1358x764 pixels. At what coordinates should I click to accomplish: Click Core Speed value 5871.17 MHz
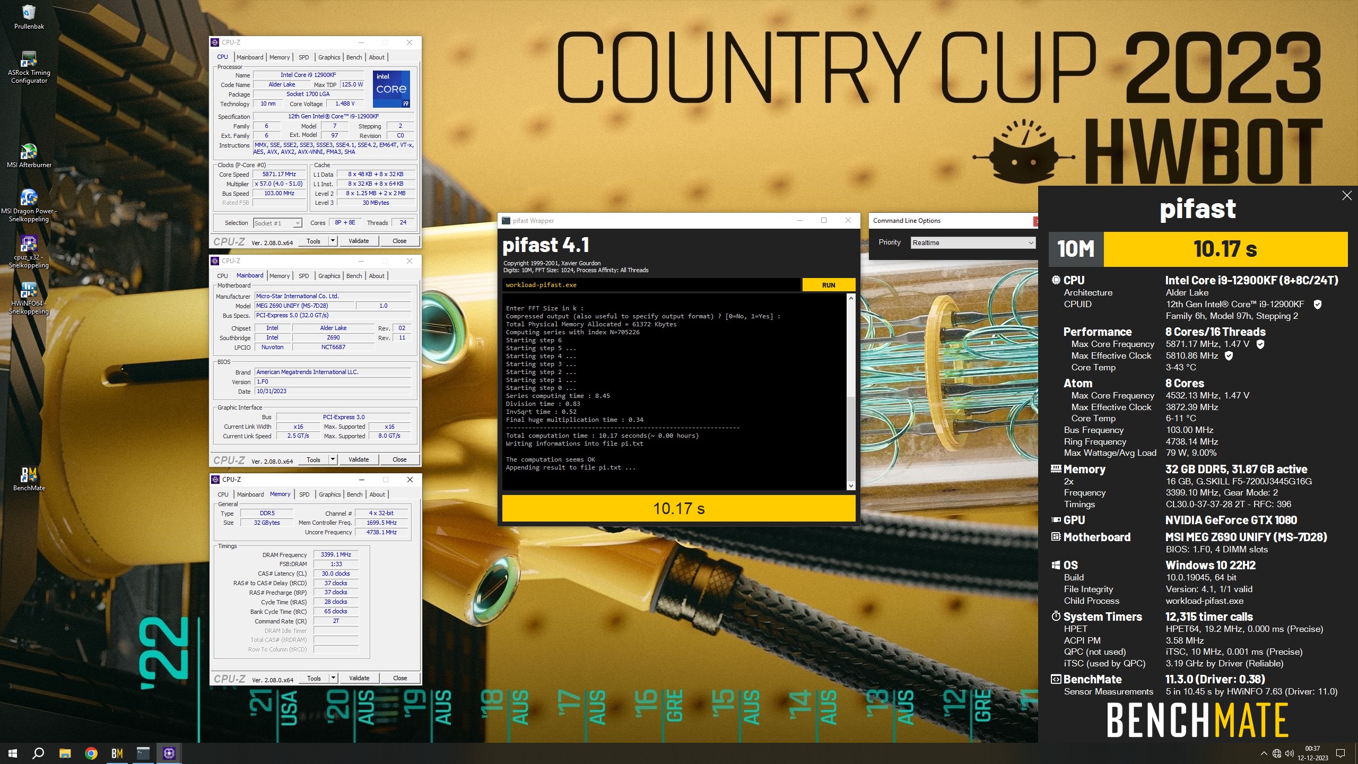click(279, 174)
